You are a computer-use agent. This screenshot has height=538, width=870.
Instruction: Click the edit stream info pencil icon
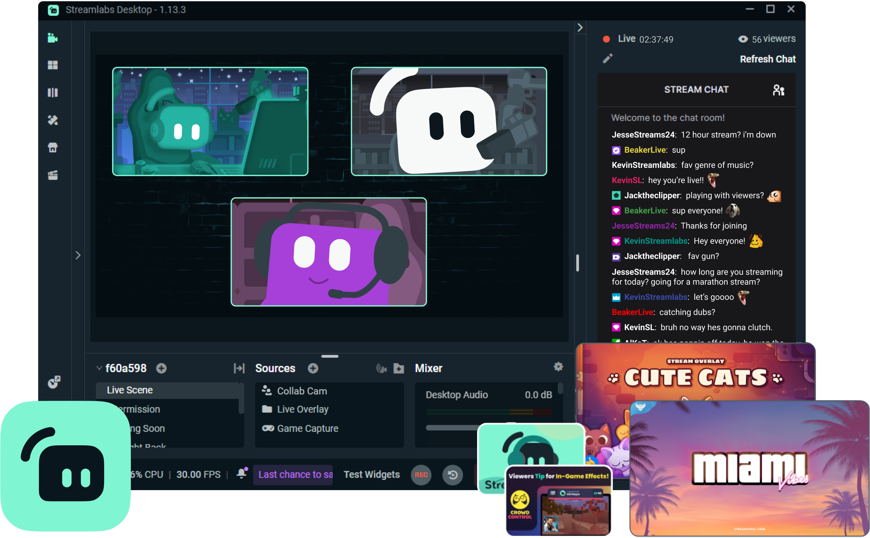click(608, 58)
